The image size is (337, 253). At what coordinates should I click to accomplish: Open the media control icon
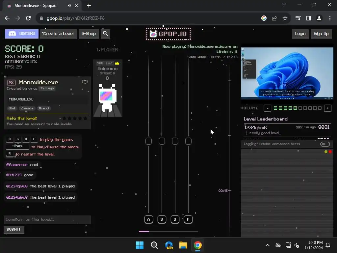point(298,18)
